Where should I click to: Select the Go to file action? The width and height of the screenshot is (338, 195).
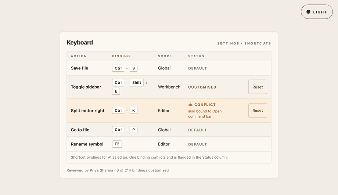pyautogui.click(x=80, y=130)
